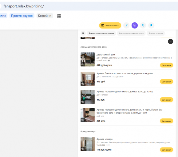Click Записаться for the banquet hall, 475 руб.
178x157 pixels.
coord(166,82)
